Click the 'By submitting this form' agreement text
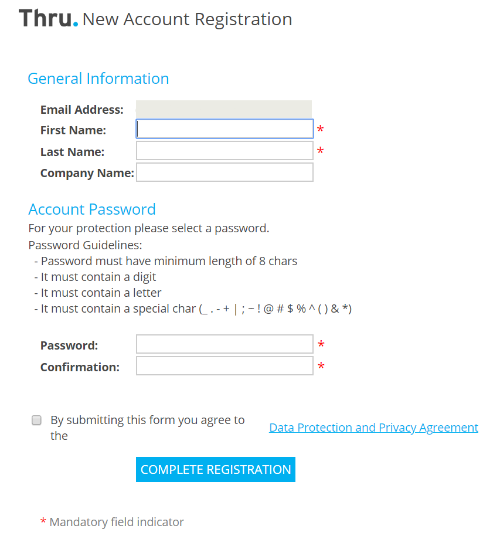The width and height of the screenshot is (500, 539). (x=148, y=428)
